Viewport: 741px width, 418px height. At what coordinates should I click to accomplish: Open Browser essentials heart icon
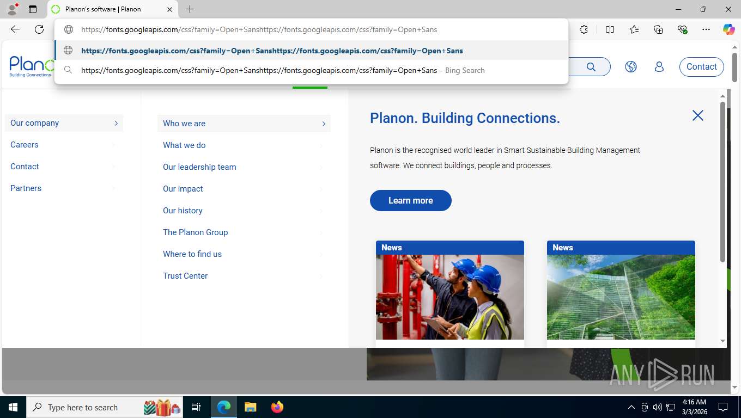click(682, 29)
